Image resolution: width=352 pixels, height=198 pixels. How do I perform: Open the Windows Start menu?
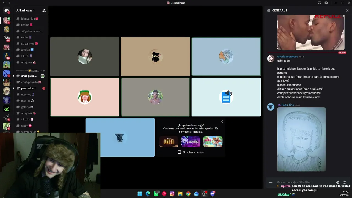140,194
